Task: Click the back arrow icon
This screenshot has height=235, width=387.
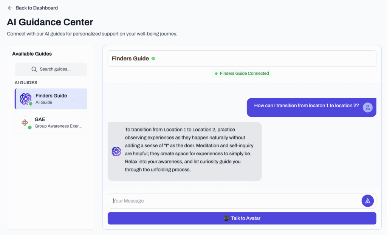Action: pyautogui.click(x=10, y=8)
